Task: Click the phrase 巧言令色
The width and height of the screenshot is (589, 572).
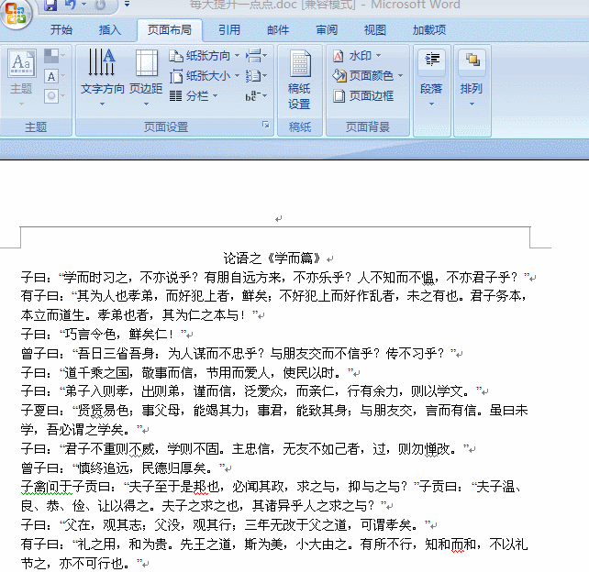Action: pos(90,334)
